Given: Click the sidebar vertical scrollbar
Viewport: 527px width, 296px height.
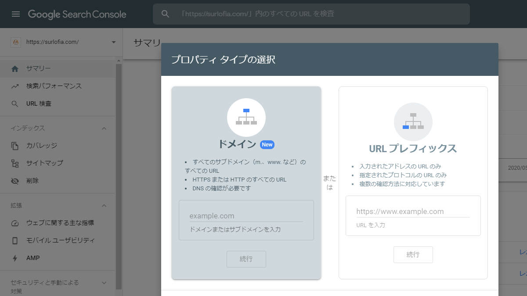Looking at the screenshot, I should 119,175.
